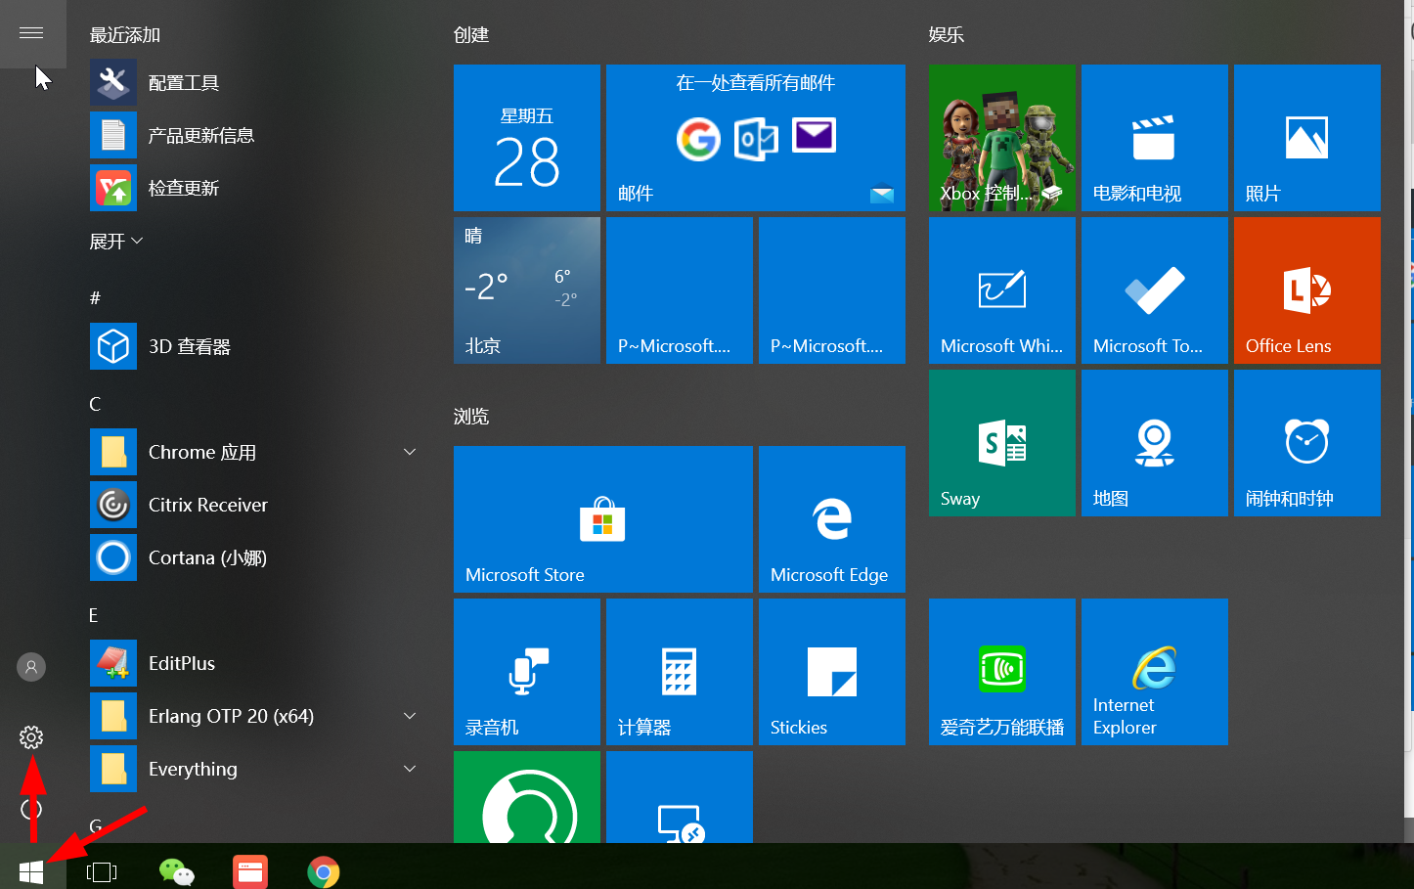Launch Office Lens tile
The height and width of the screenshot is (889, 1414).
coord(1307,290)
